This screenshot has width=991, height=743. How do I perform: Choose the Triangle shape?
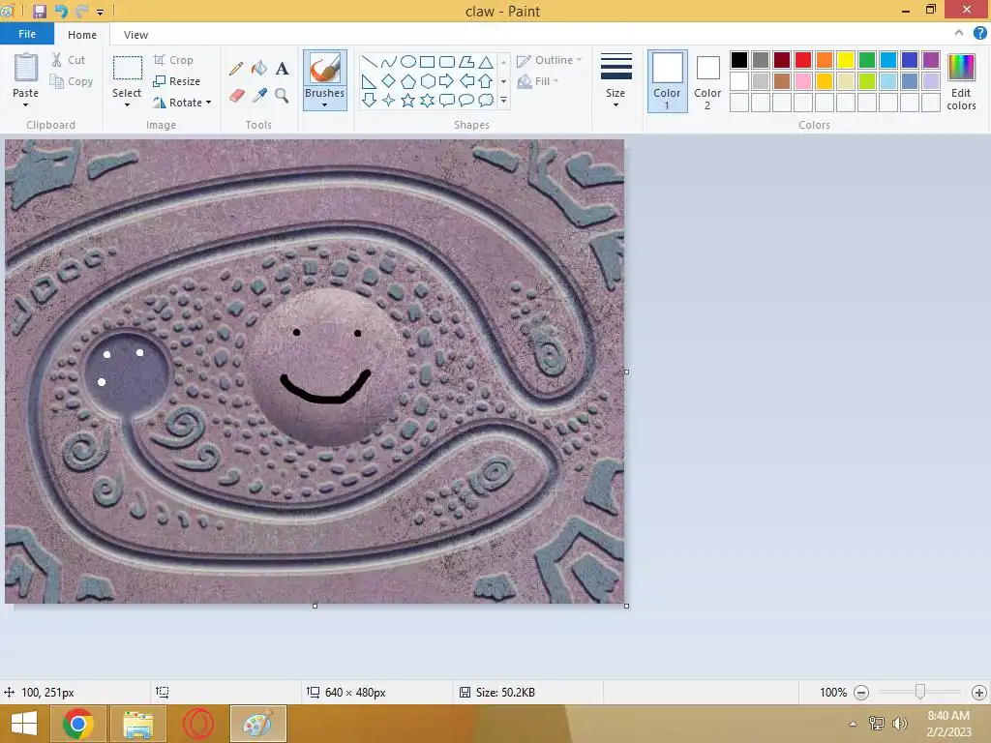tap(486, 61)
